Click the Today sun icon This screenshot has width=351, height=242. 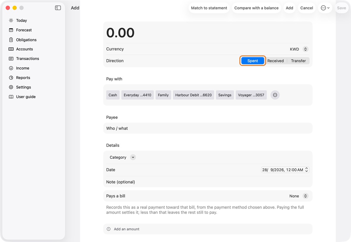click(x=11, y=20)
